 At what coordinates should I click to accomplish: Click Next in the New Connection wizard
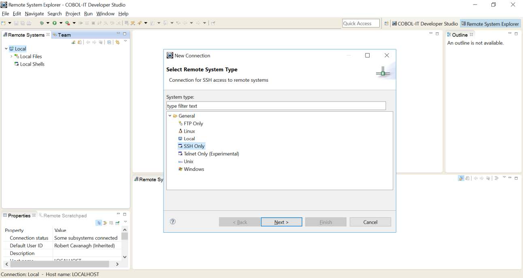[281, 222]
